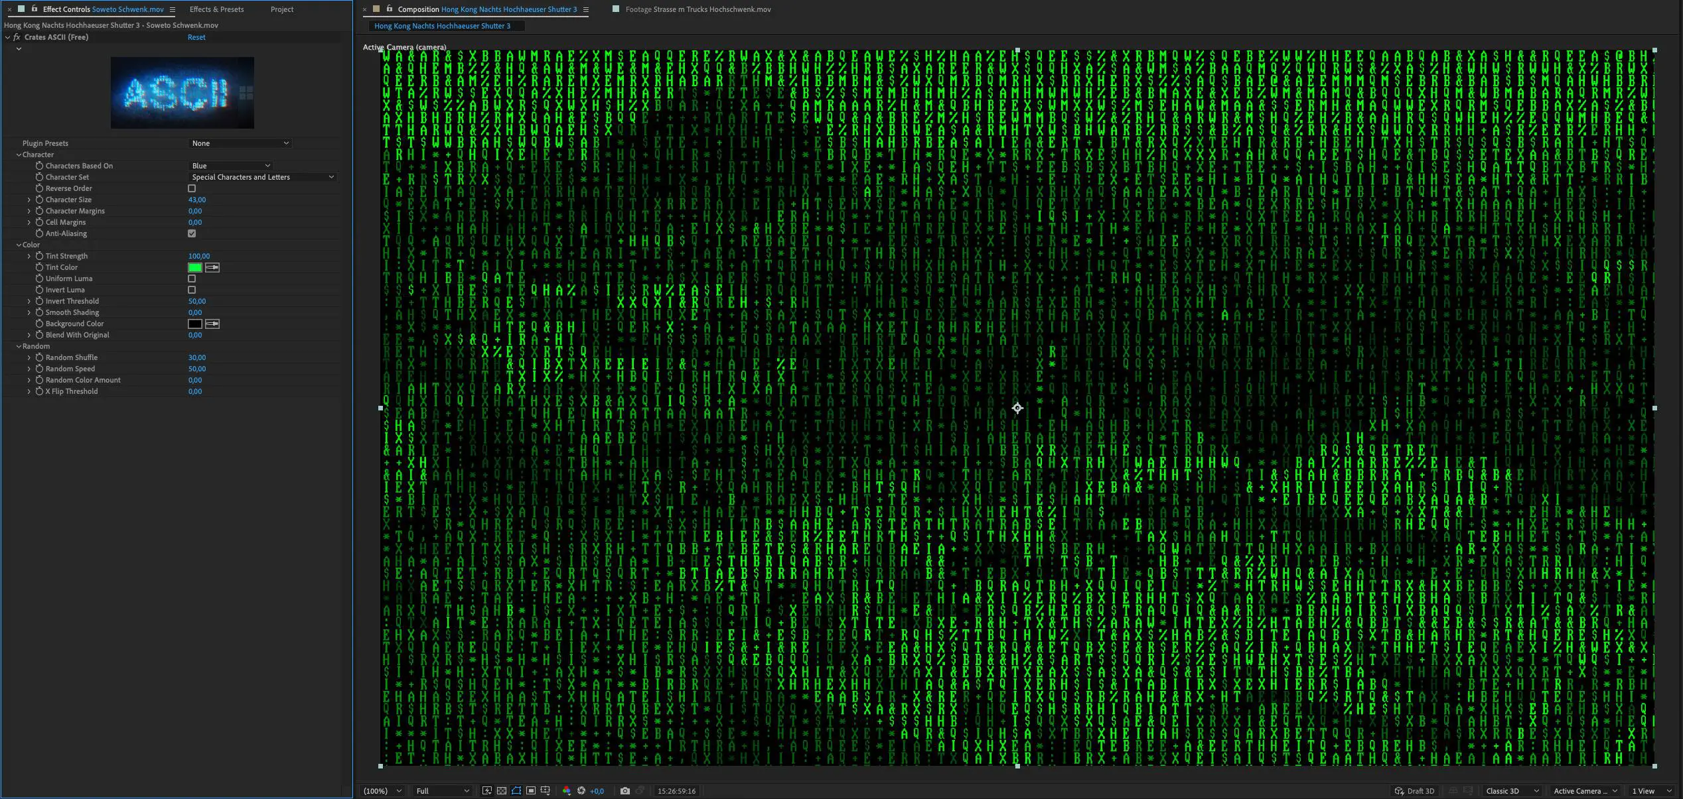Switch to the Project tab
The height and width of the screenshot is (799, 1683).
pyautogui.click(x=281, y=9)
